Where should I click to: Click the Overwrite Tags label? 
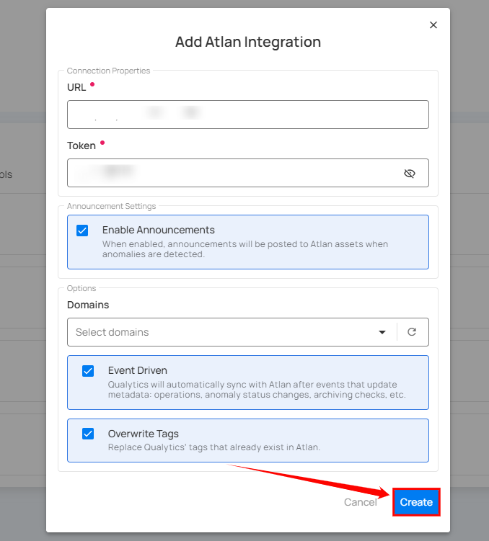pyautogui.click(x=144, y=434)
